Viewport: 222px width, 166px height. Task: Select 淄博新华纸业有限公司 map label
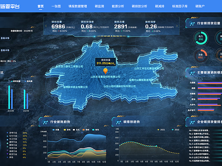(x=76, y=87)
